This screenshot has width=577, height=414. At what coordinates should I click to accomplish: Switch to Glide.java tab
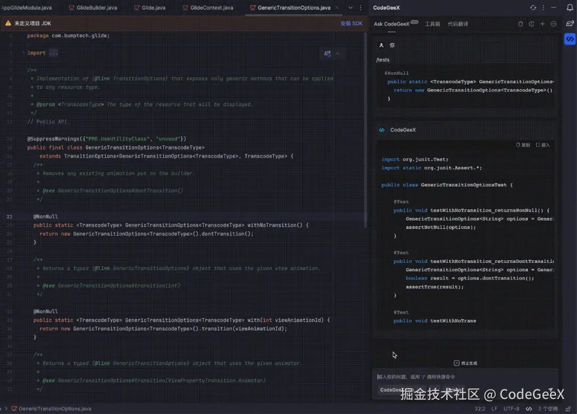pos(150,7)
